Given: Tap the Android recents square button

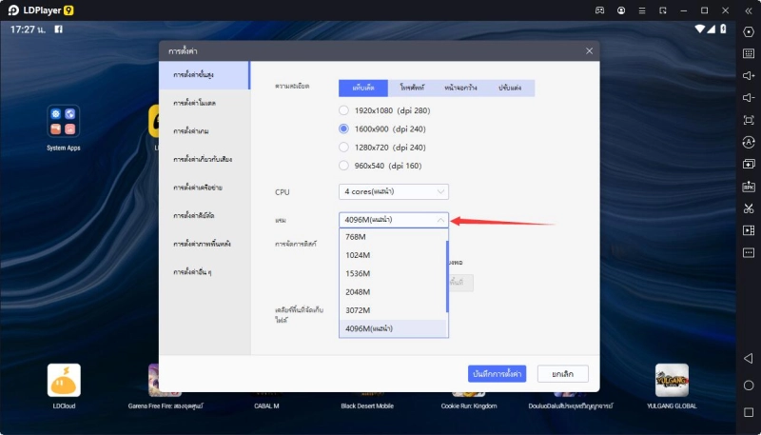Looking at the screenshot, I should 749,412.
